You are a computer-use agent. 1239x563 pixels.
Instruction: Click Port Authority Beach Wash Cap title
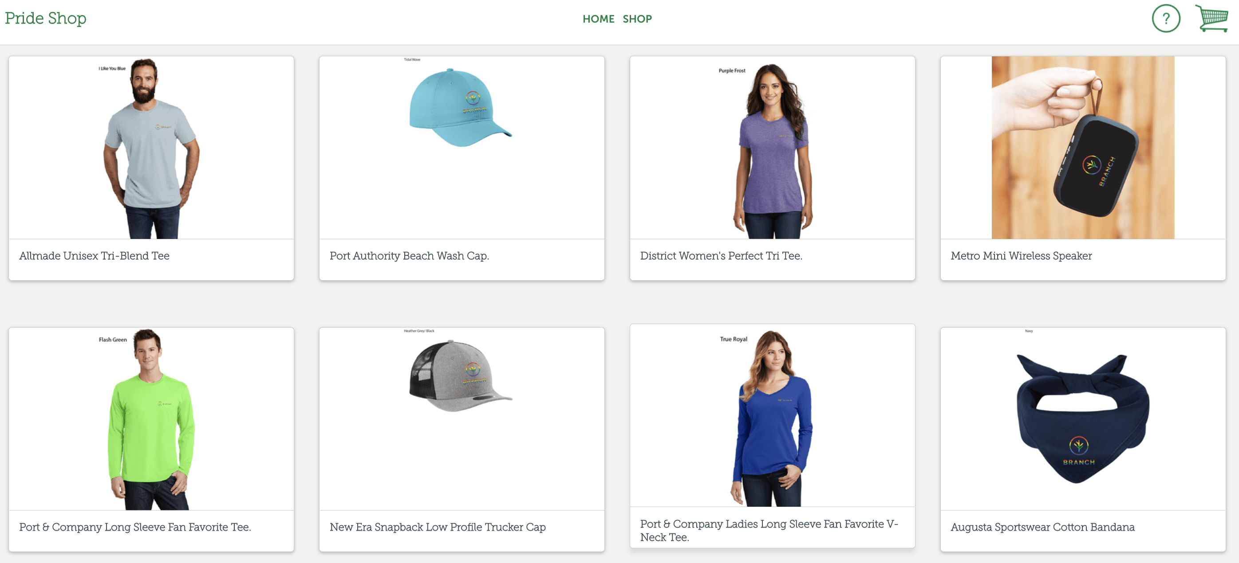click(409, 256)
